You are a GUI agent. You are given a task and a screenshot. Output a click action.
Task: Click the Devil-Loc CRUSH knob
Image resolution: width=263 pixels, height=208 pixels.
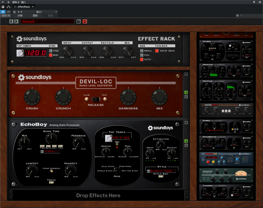(32, 97)
